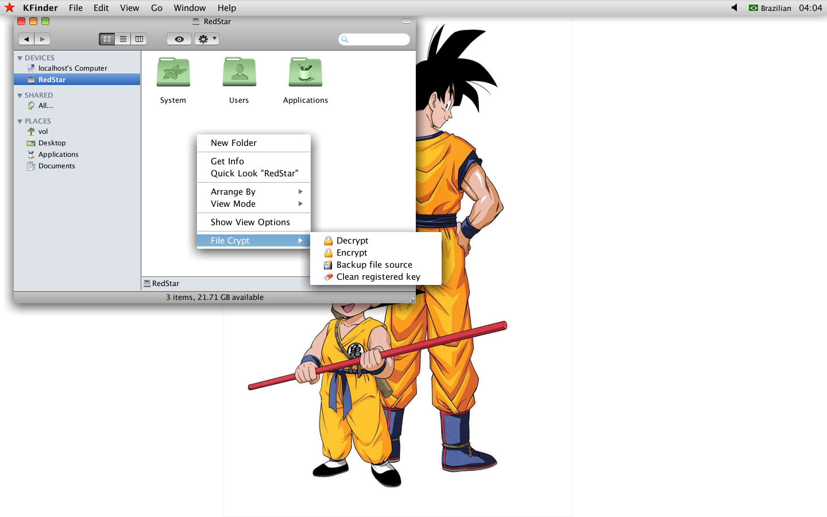Screen dimensions: 827x517
Task: Choose Get Info from context menu
Action: click(254, 161)
